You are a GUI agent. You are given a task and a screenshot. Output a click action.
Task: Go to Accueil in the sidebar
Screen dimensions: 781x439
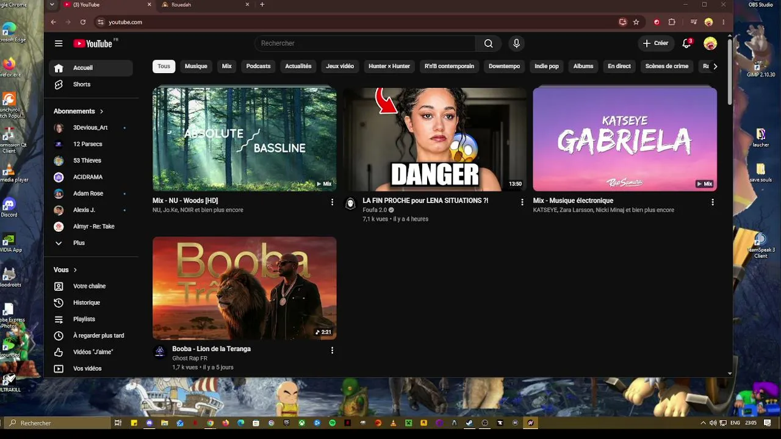point(91,68)
